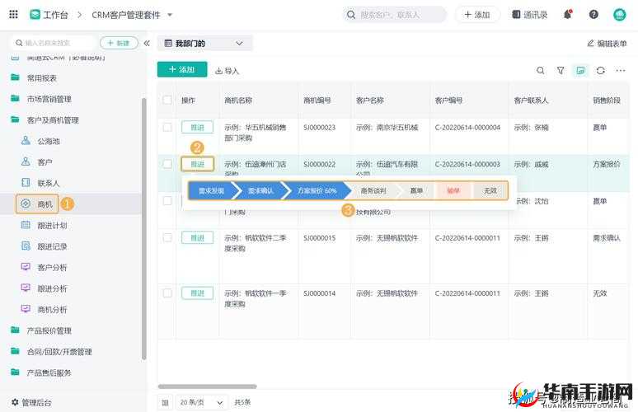This screenshot has width=638, height=412.
Task: Select the 跟进记录 sidebar icon
Action: click(x=26, y=246)
